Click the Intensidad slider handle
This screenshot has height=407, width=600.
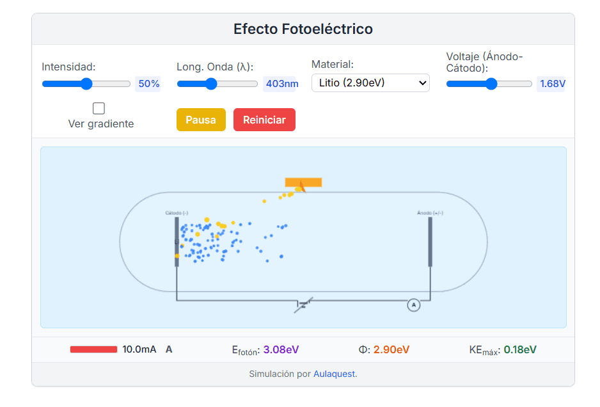pyautogui.click(x=86, y=84)
